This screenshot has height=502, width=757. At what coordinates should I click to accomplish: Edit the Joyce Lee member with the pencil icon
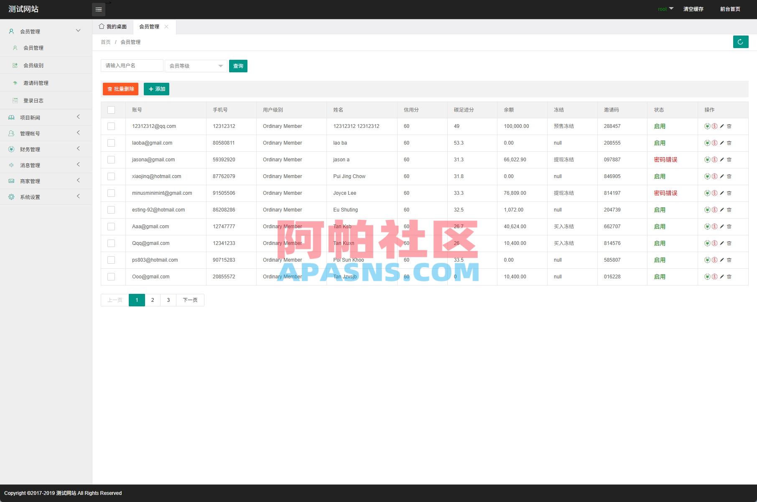coord(722,193)
